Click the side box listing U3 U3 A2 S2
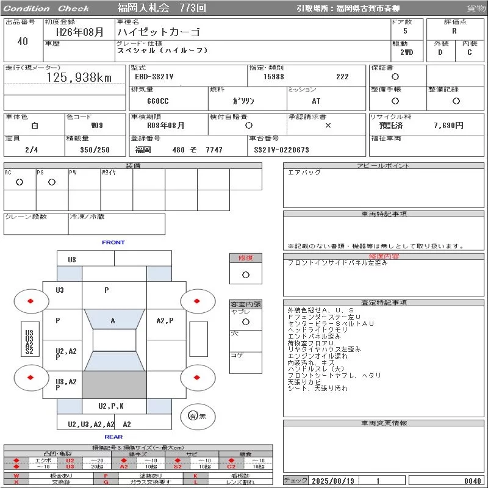 click(30, 339)
